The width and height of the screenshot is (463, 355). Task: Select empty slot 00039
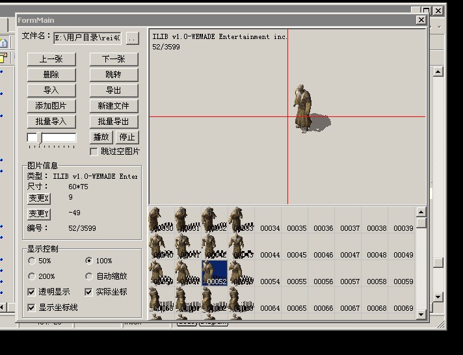pos(401,220)
